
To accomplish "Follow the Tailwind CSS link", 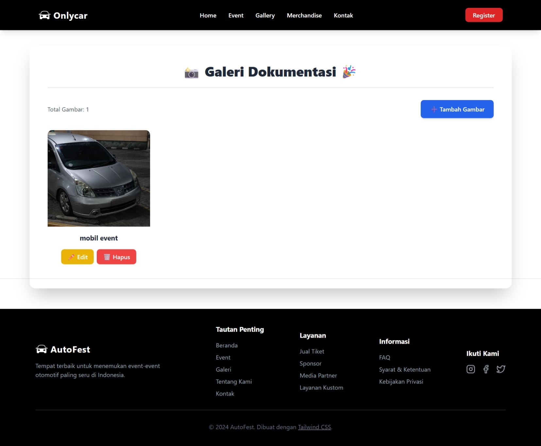I will pyautogui.click(x=314, y=427).
